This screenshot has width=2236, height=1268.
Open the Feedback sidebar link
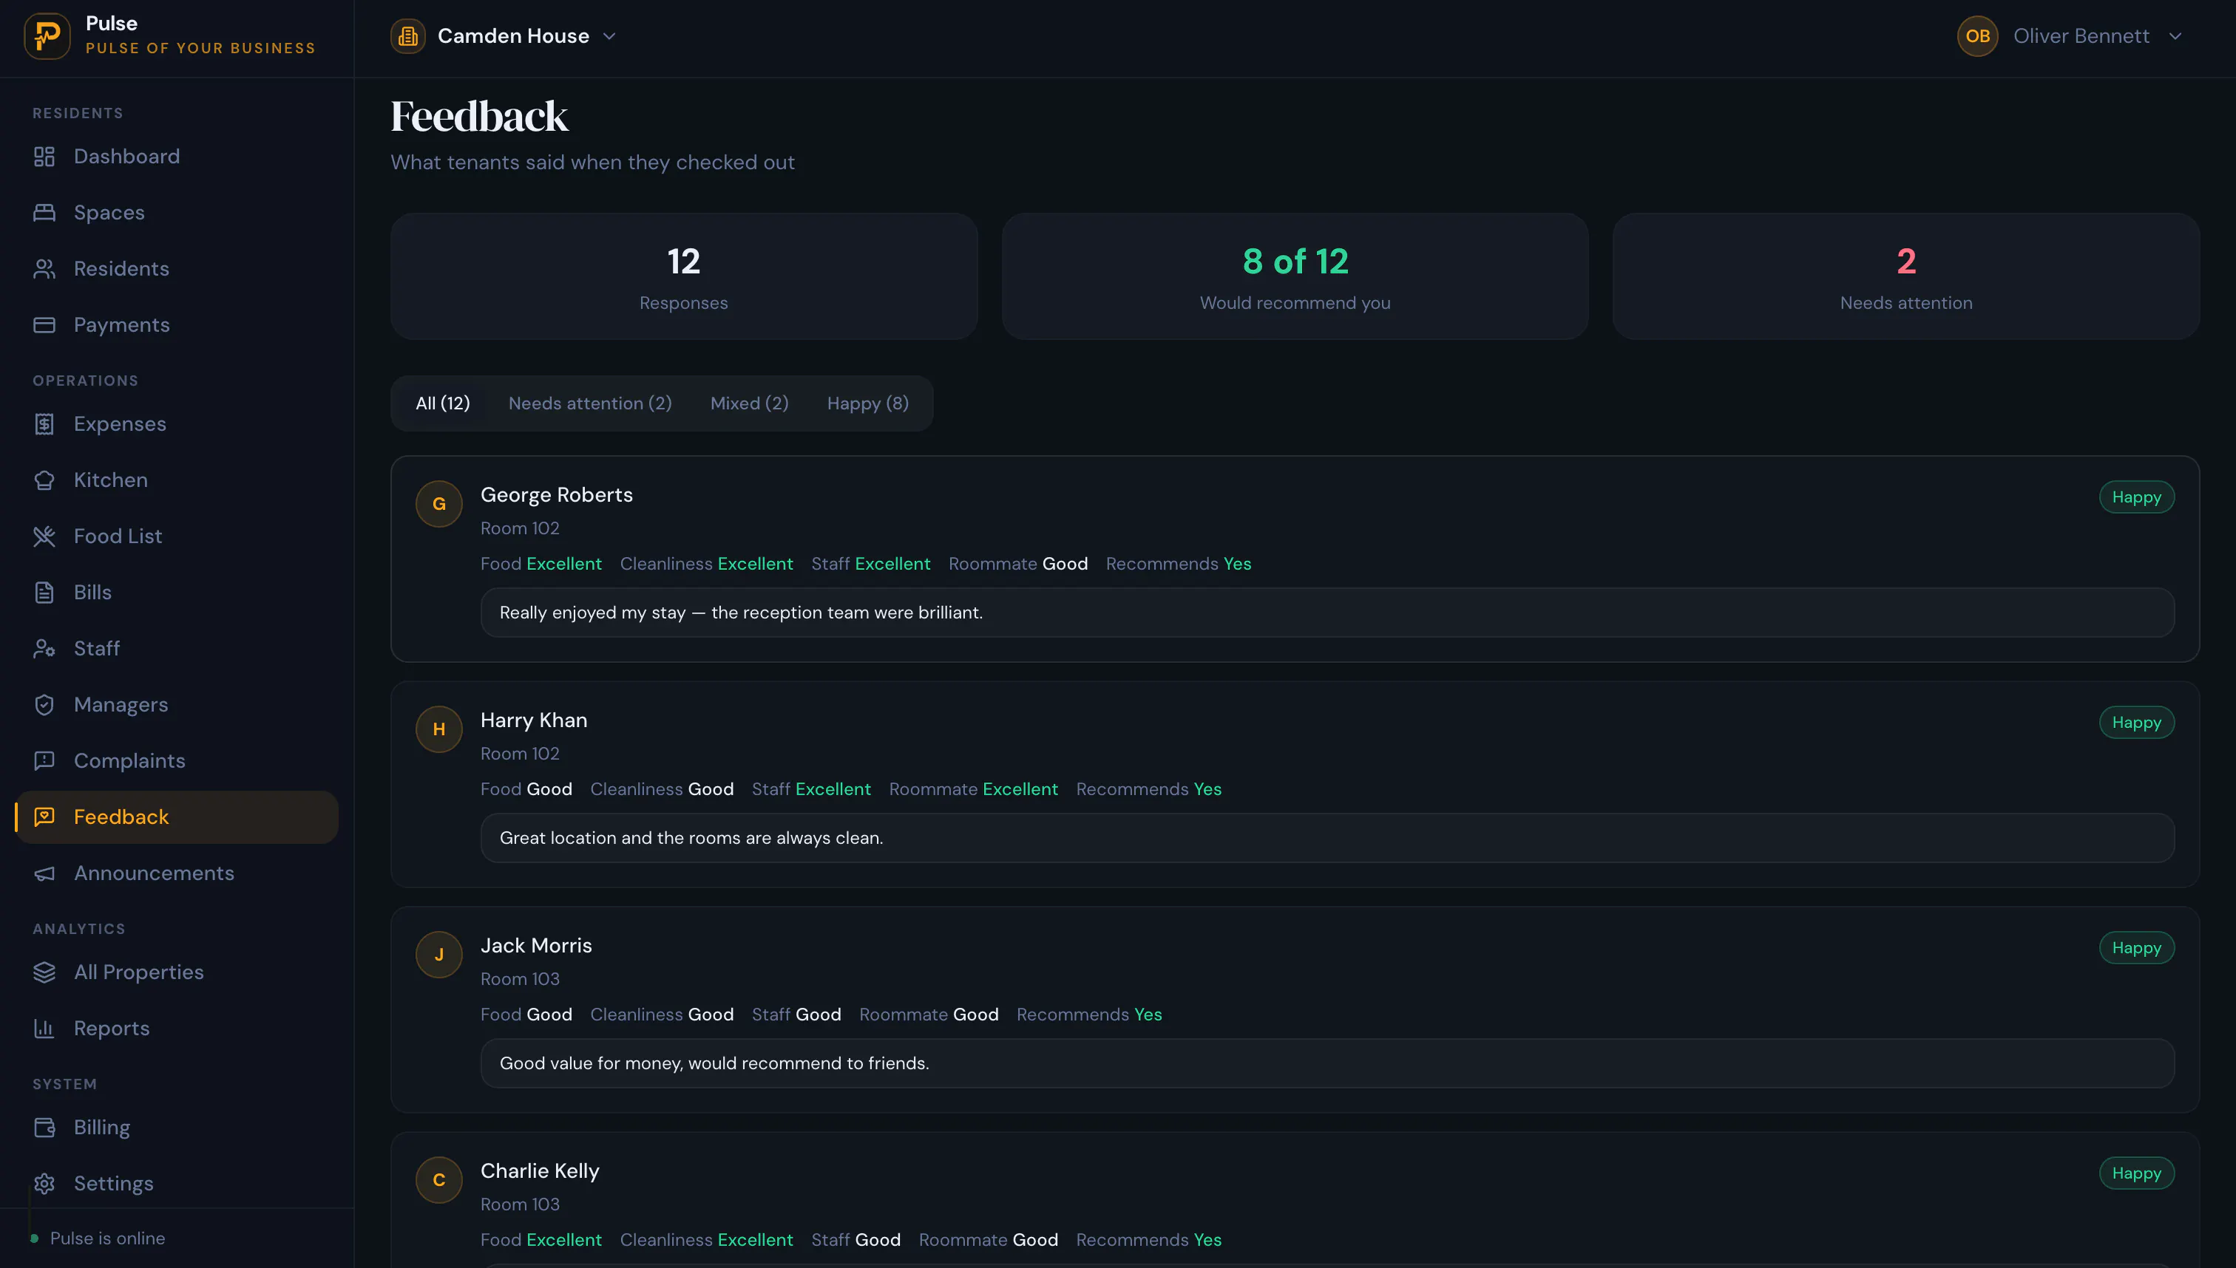[x=177, y=817]
